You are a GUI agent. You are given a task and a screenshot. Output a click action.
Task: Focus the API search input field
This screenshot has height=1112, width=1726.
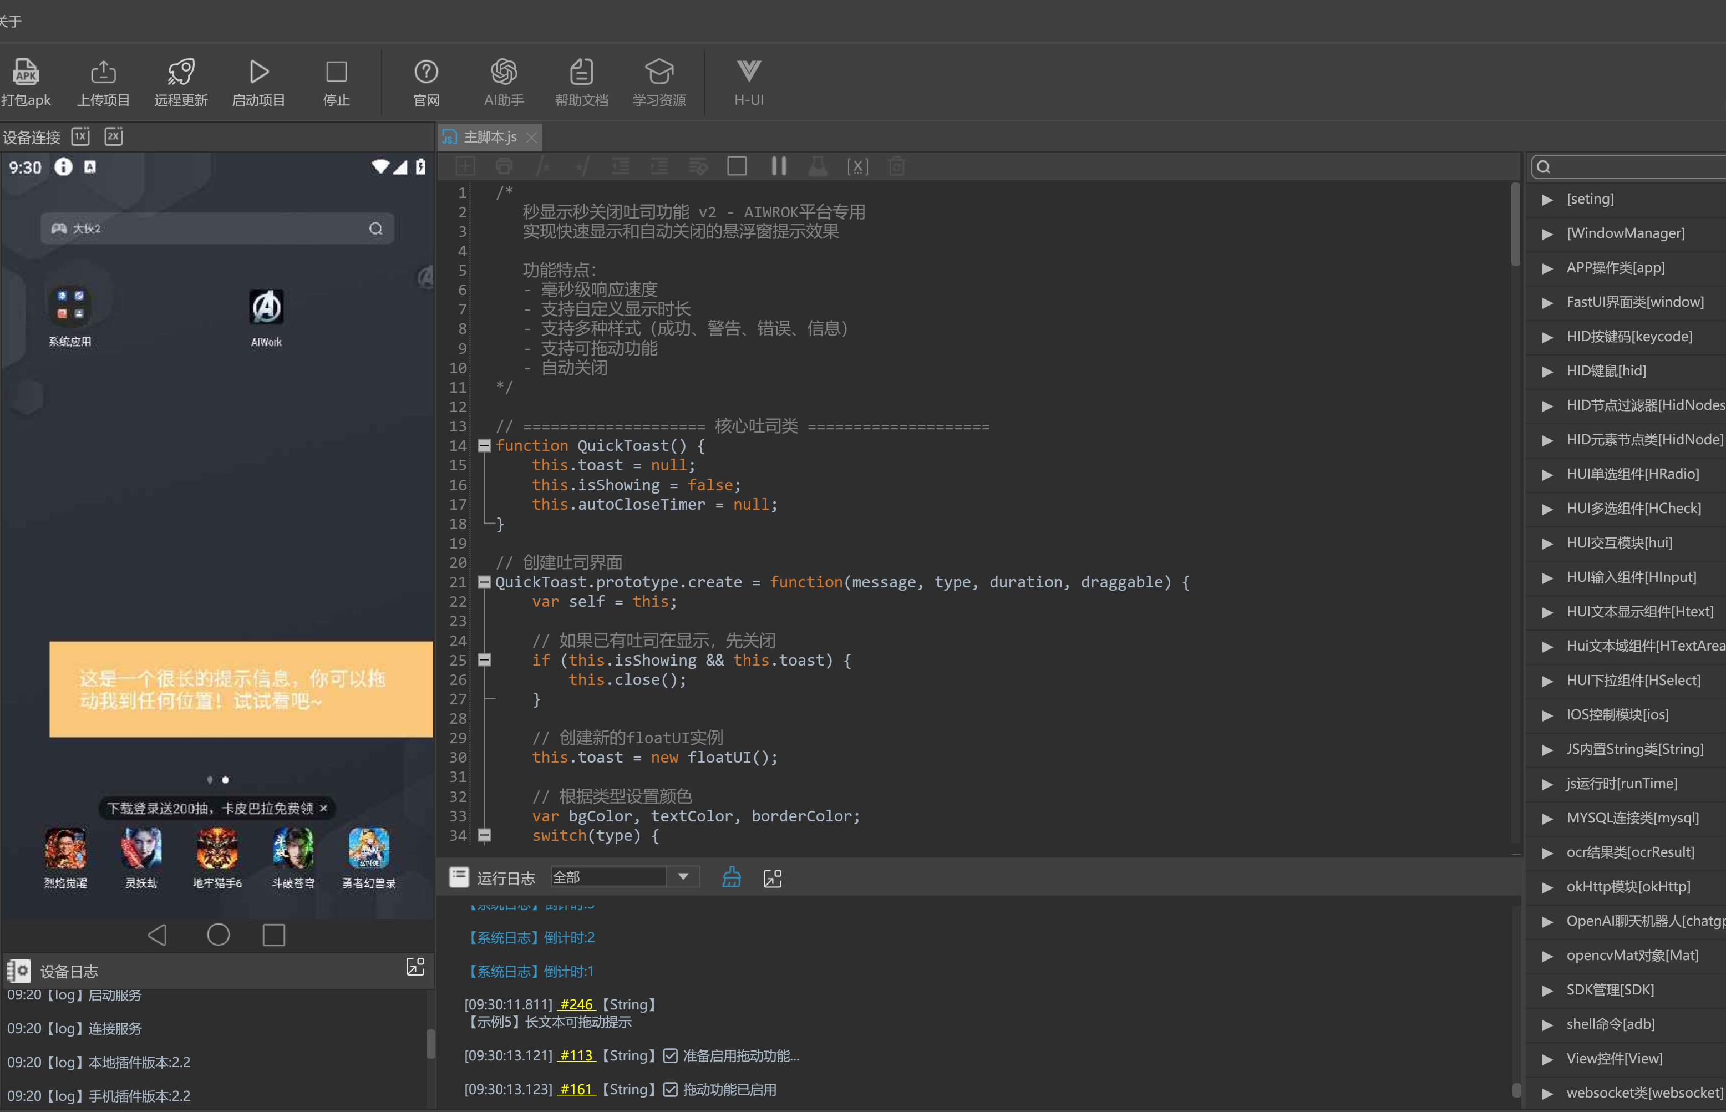pyautogui.click(x=1631, y=167)
